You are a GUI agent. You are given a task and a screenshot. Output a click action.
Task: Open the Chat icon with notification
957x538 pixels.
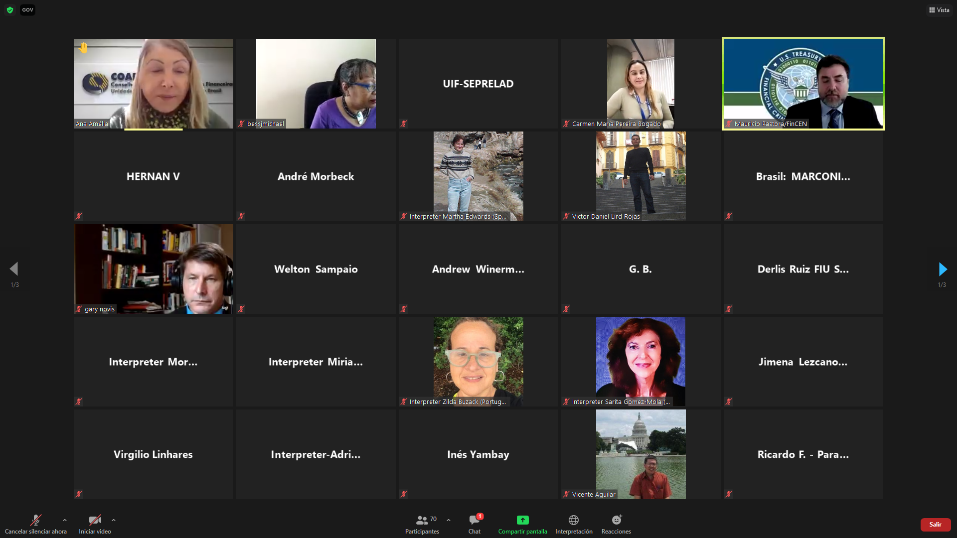[x=475, y=520]
